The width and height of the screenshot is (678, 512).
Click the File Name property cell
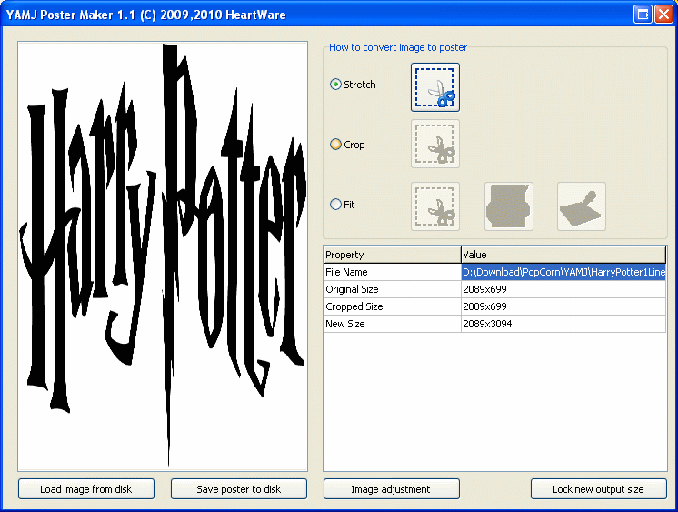[x=393, y=272]
